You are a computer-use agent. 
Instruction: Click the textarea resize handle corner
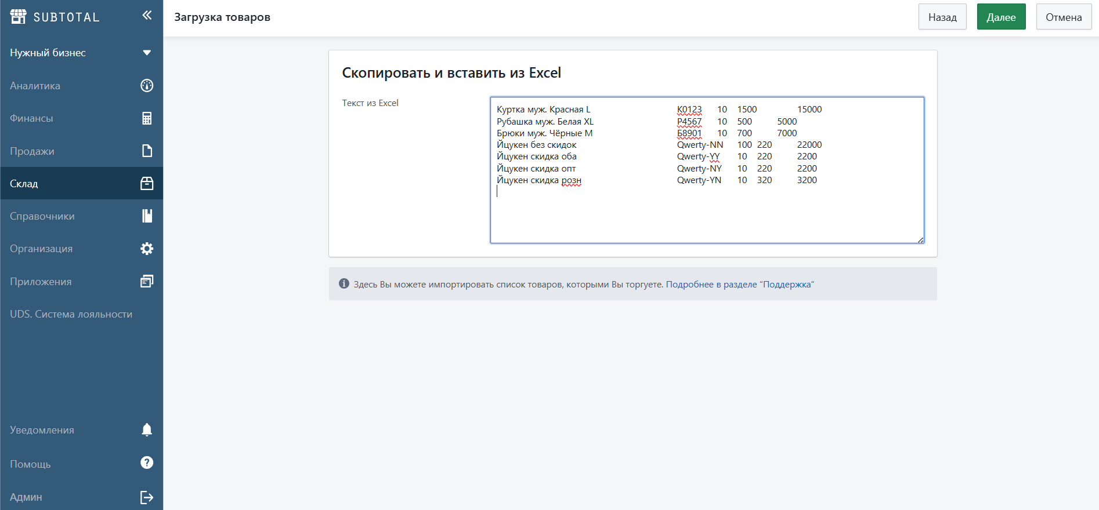point(920,240)
